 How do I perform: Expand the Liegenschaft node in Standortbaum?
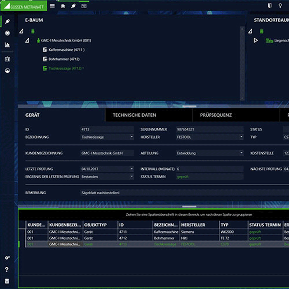[x=256, y=40]
